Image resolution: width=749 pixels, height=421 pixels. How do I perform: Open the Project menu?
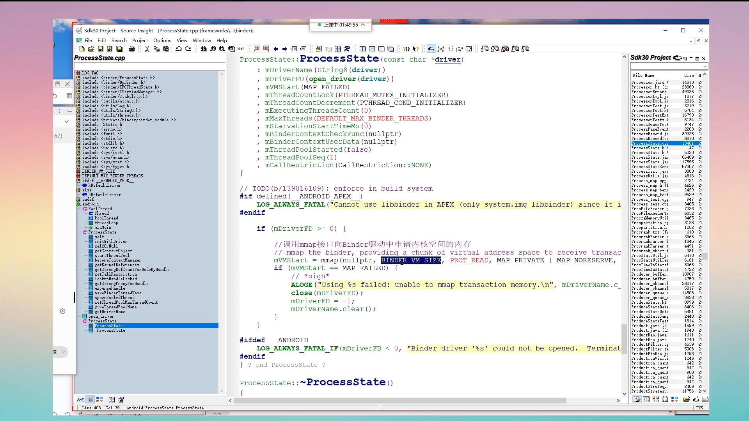pos(140,40)
